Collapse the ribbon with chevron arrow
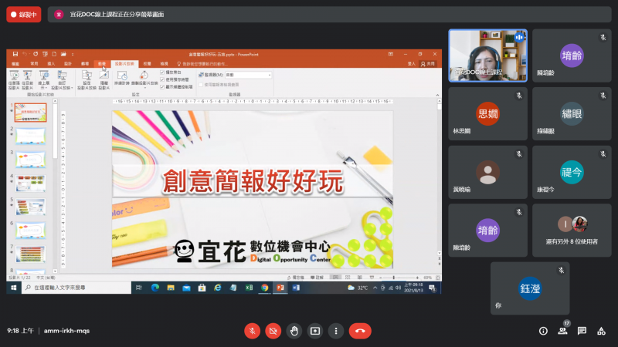 pos(437,95)
